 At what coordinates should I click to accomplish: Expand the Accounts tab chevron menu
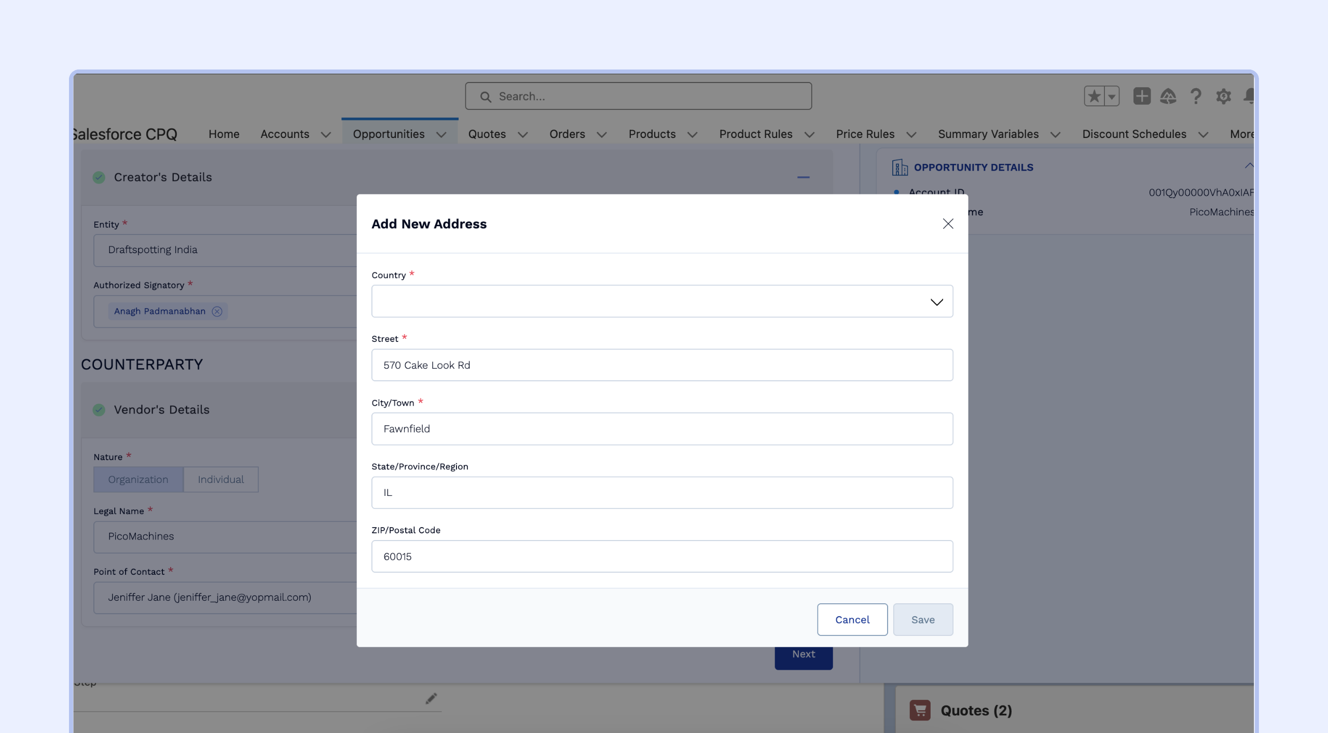(326, 134)
